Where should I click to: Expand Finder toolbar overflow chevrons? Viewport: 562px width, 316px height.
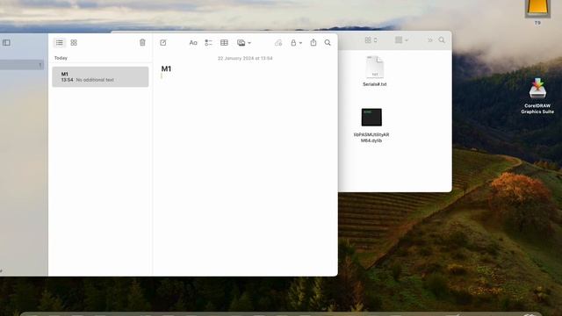430,40
